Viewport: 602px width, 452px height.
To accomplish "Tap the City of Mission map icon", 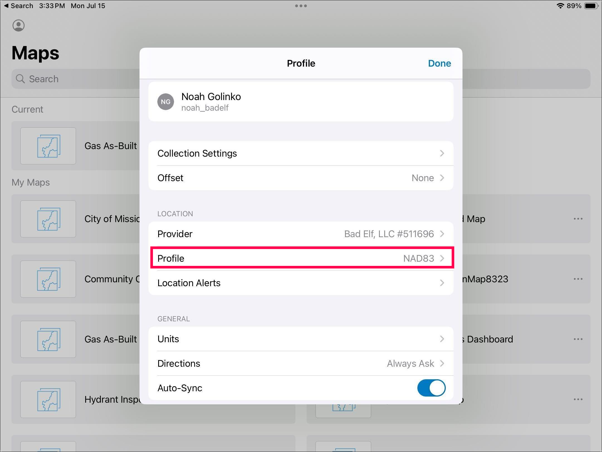I will (48, 219).
